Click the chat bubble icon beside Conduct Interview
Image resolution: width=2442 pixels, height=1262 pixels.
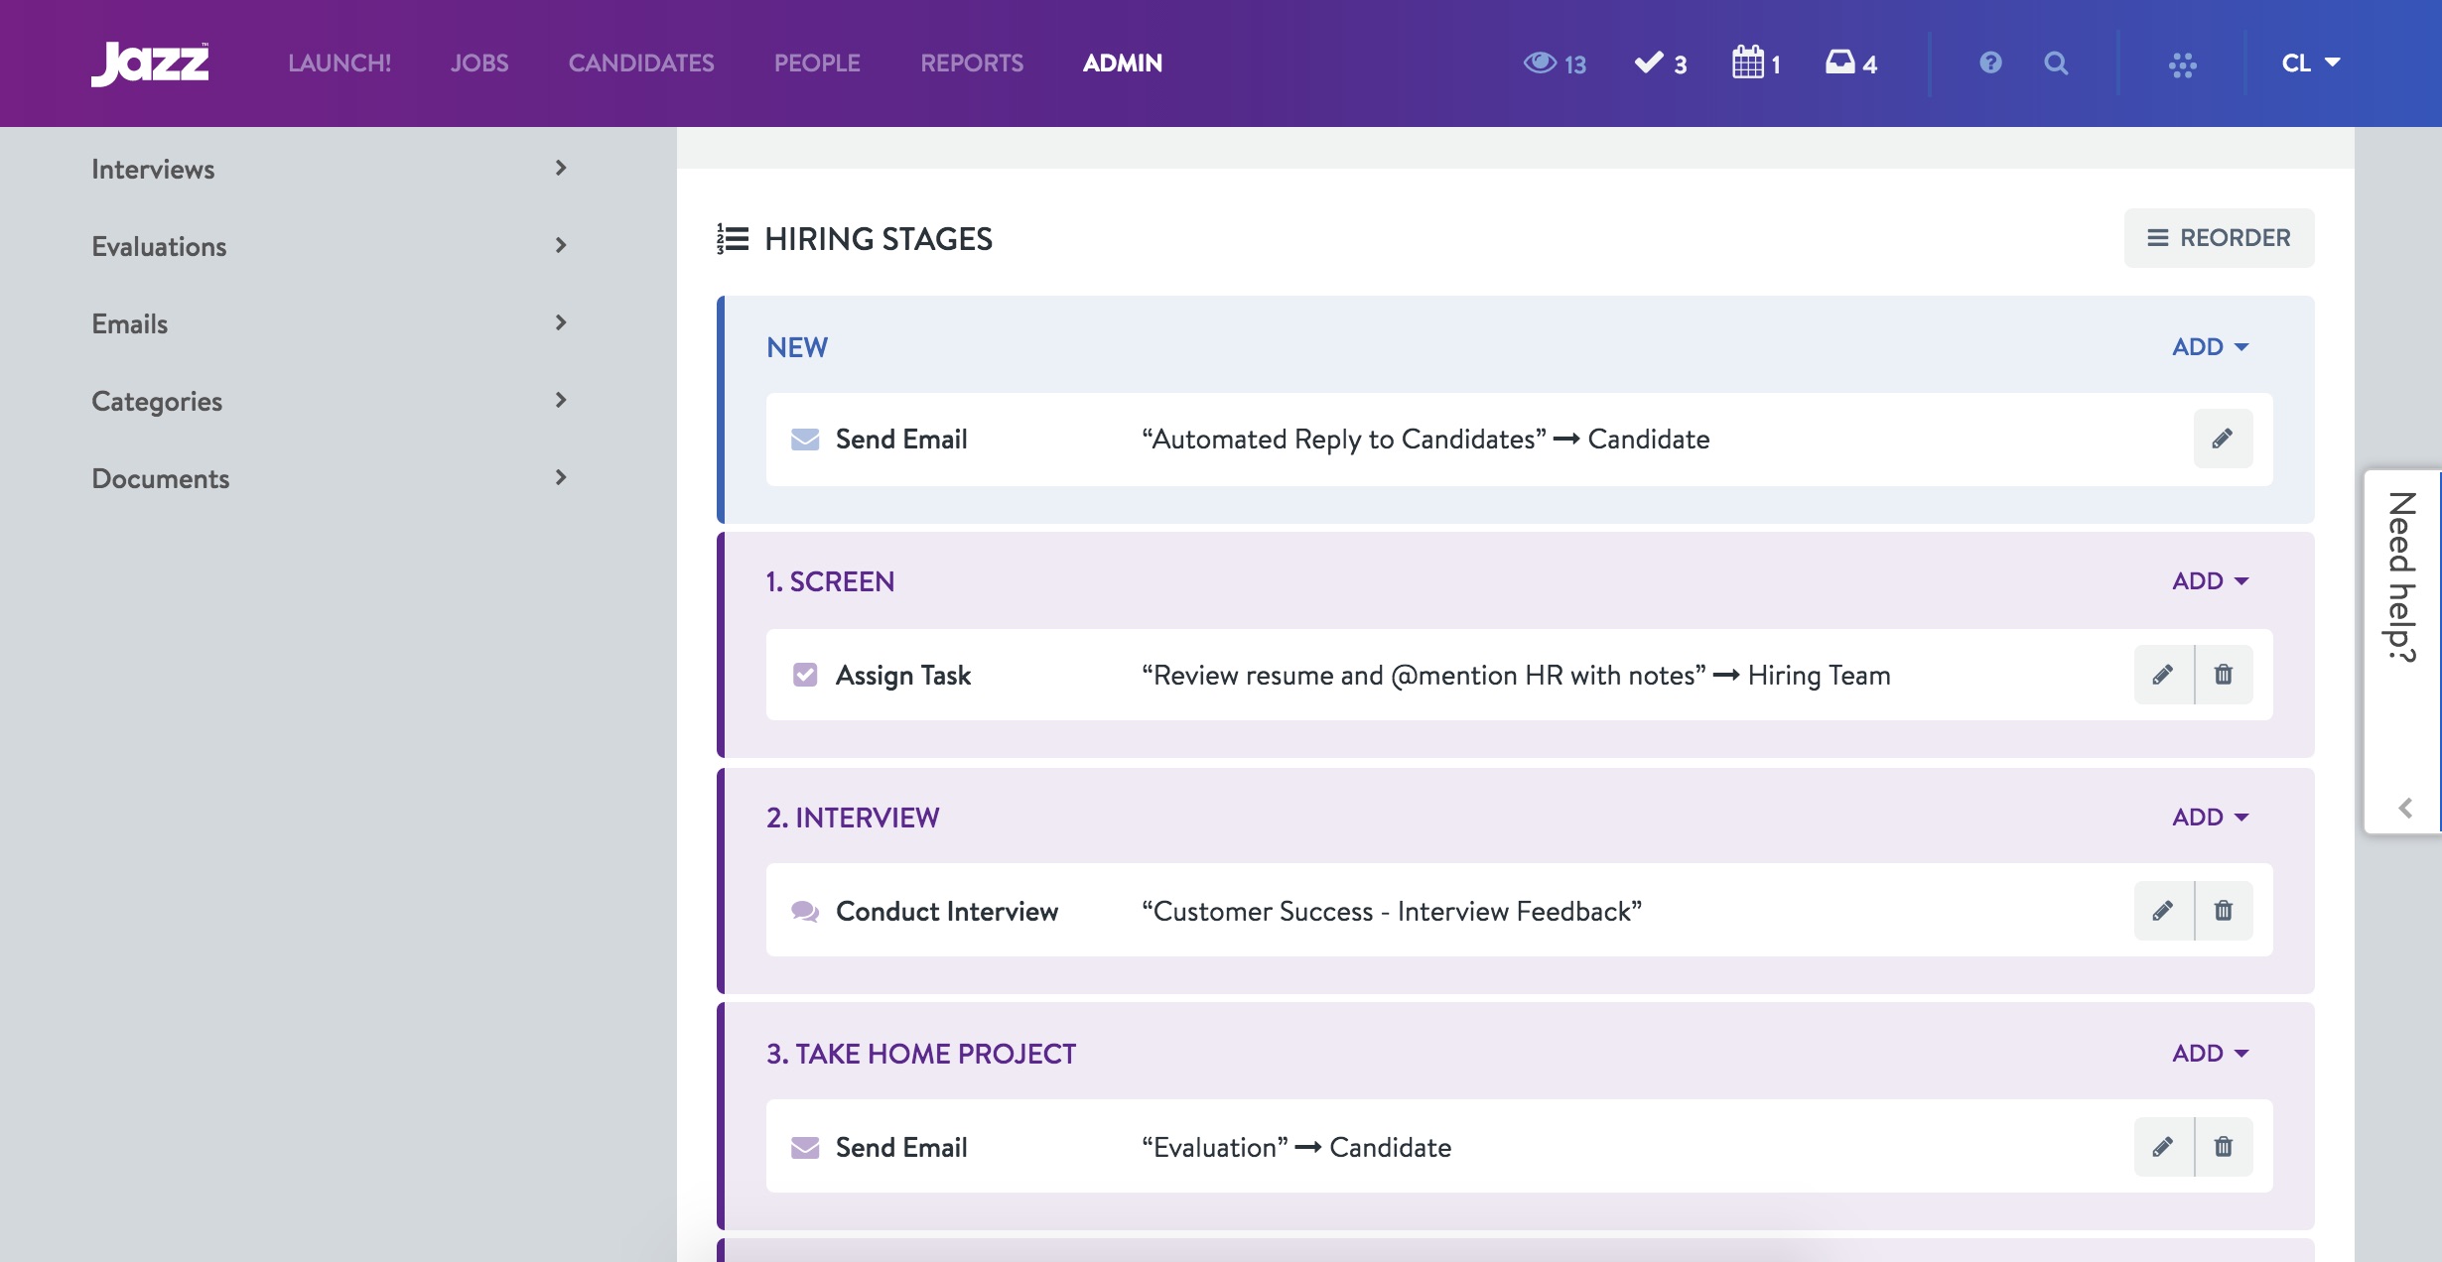click(x=805, y=911)
